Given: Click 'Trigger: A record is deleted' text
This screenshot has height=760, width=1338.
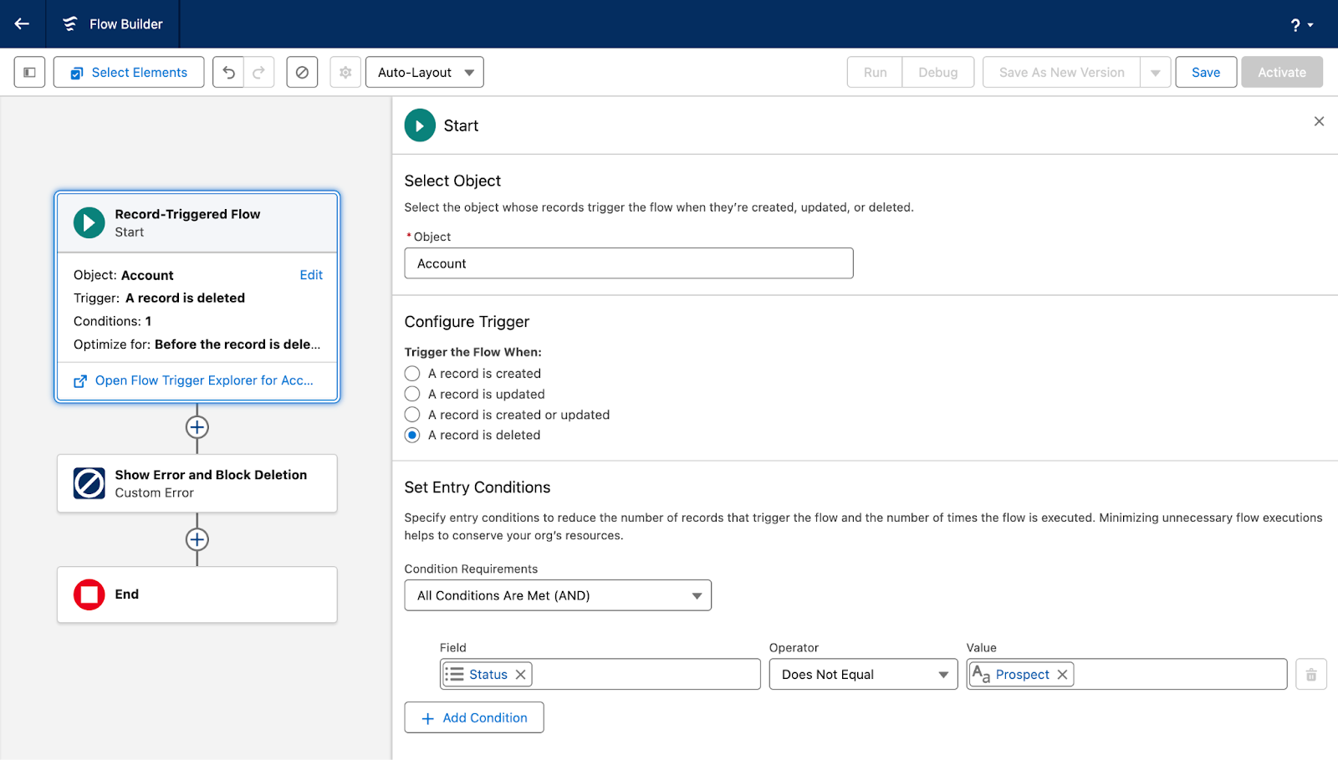Looking at the screenshot, I should (x=159, y=298).
